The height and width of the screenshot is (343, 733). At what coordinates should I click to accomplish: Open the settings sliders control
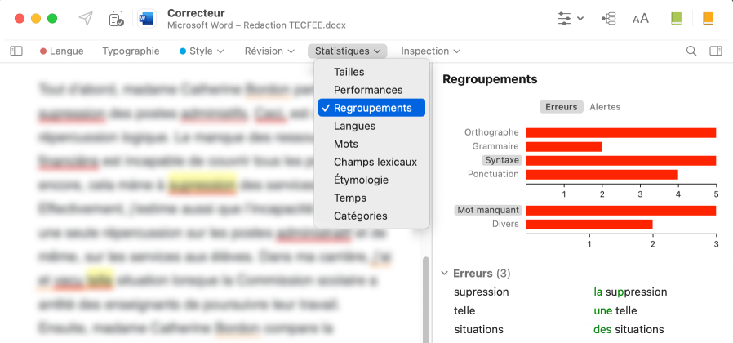pyautogui.click(x=570, y=18)
